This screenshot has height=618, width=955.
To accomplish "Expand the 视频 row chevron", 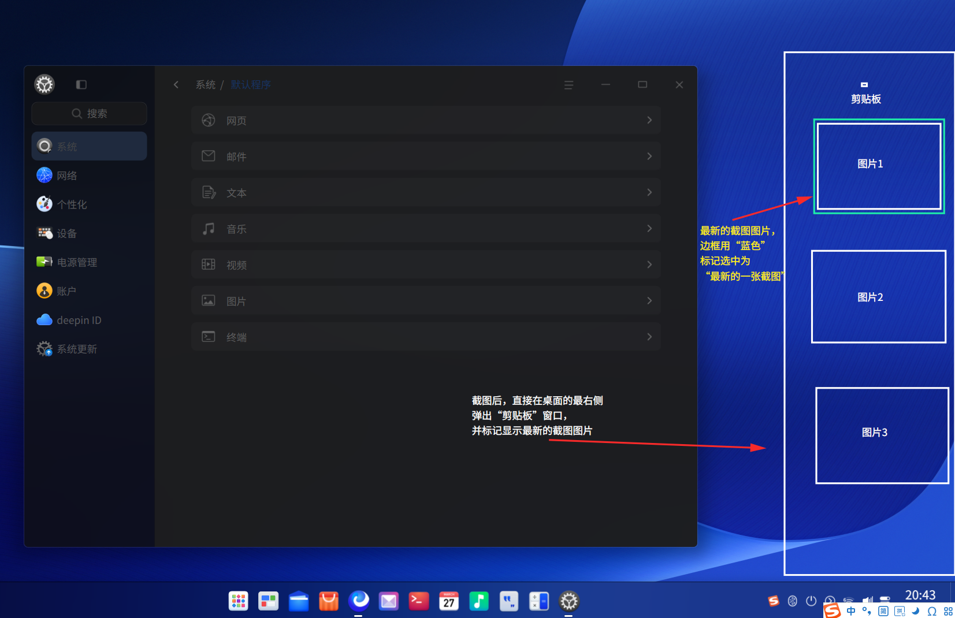I will (649, 265).
